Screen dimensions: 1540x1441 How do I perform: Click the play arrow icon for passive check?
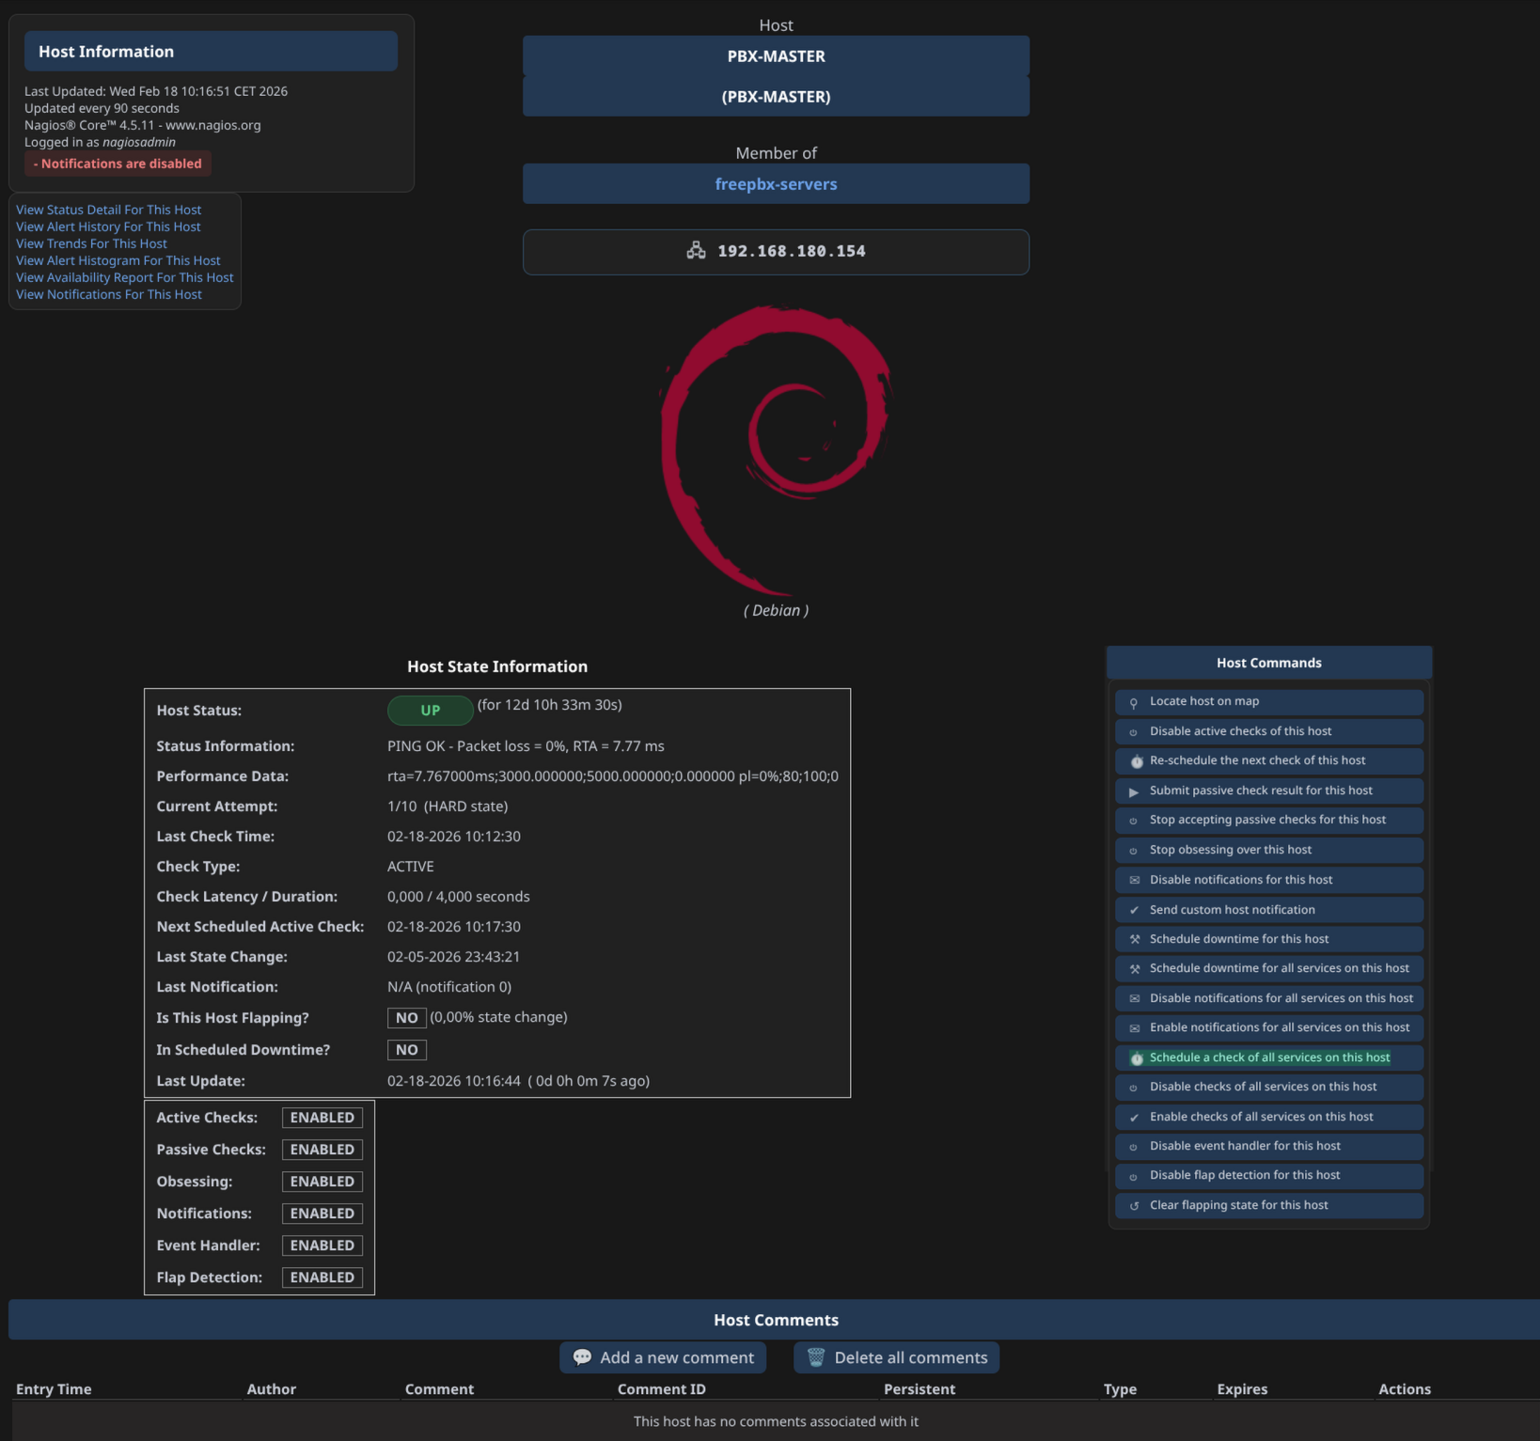tap(1134, 791)
